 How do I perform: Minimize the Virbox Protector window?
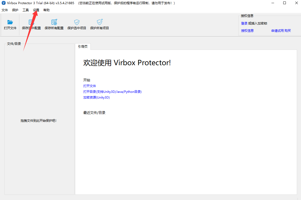[273, 3]
